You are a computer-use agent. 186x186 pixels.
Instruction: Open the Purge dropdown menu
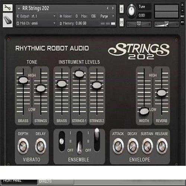(107, 16)
